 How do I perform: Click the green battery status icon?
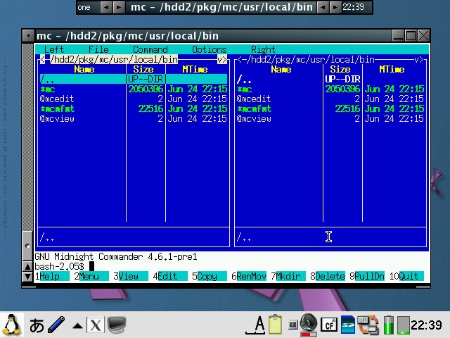point(388,325)
